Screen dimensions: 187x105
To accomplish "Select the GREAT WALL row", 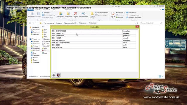I will coord(94,36).
